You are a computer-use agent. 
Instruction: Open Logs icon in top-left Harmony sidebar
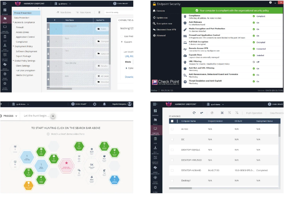(x=5, y=37)
